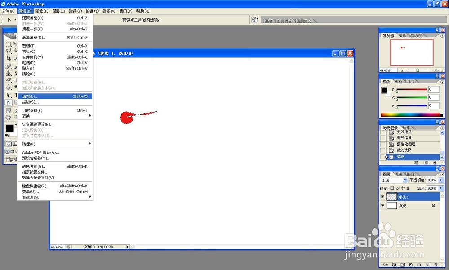Select the Convert Point tool in toolbox
This screenshot has height=270, width=449.
(x=8, y=102)
